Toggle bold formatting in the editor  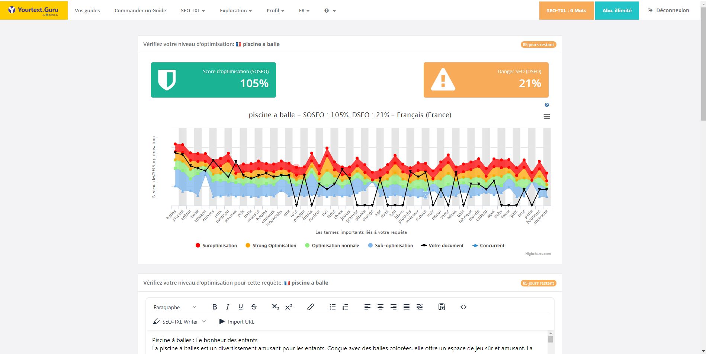pyautogui.click(x=214, y=307)
